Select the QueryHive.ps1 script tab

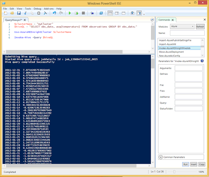[x=14, y=20]
